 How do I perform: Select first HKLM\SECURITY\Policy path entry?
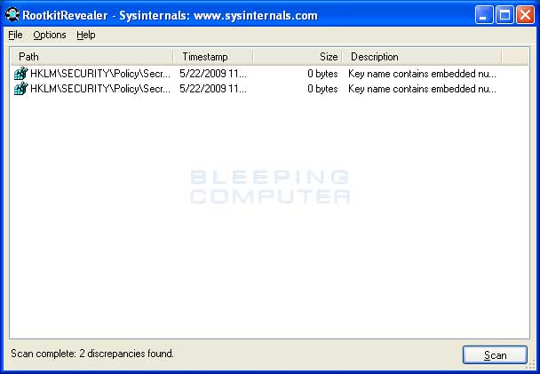tap(99, 74)
